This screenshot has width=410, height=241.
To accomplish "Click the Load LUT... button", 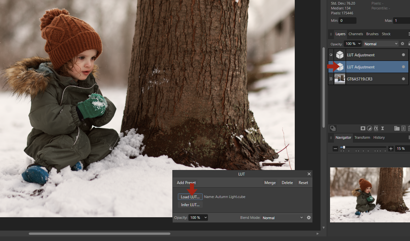I will [x=190, y=197].
